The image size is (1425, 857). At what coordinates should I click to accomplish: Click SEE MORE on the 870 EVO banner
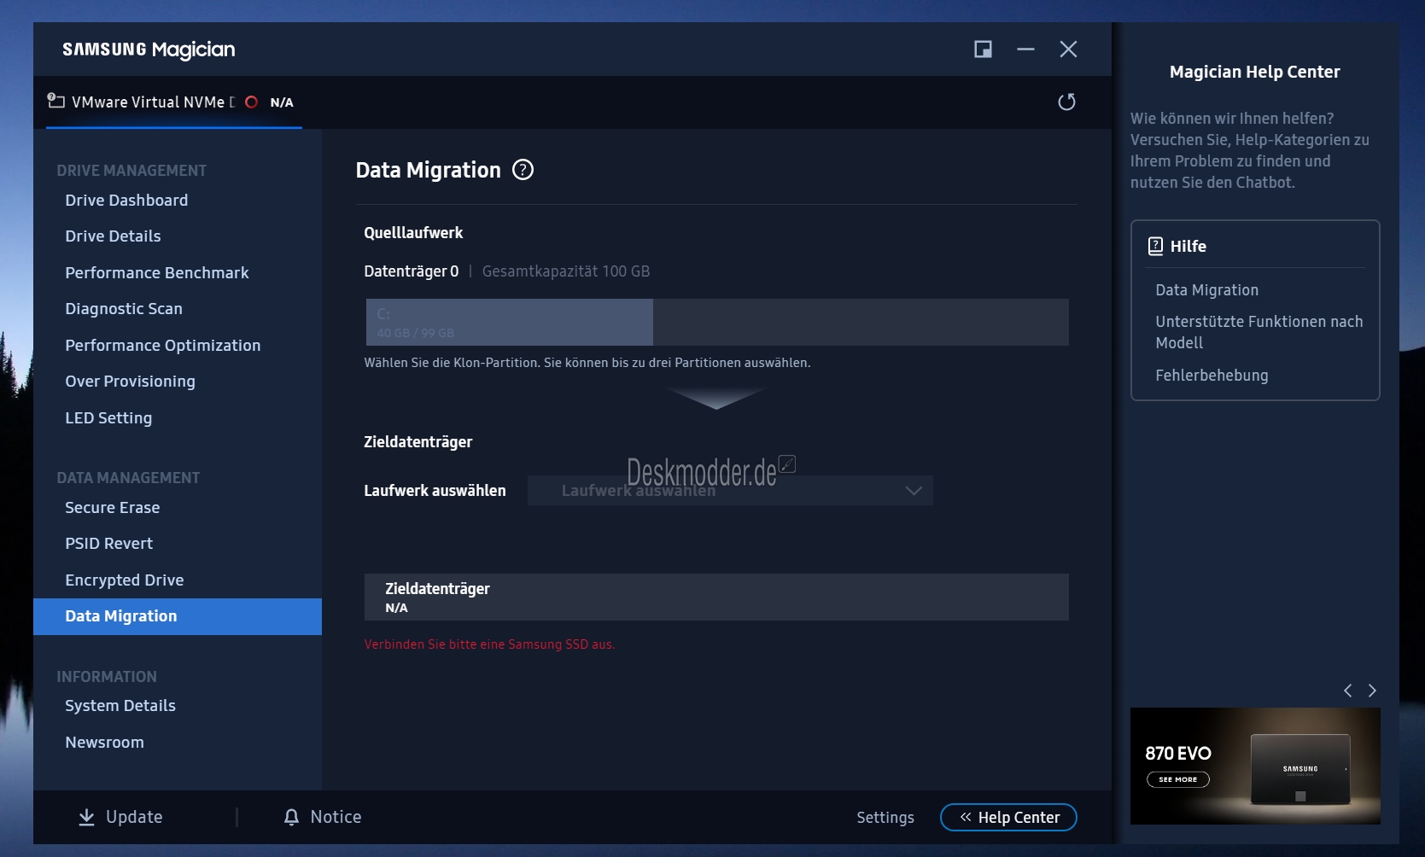pyautogui.click(x=1178, y=779)
